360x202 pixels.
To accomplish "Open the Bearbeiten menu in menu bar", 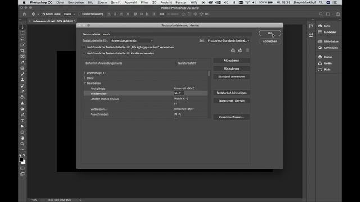I will pos(76,2).
